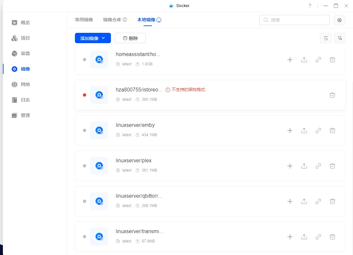Click the linuxserver/plex image thumbnail
This screenshot has height=255, width=353.
point(99,166)
